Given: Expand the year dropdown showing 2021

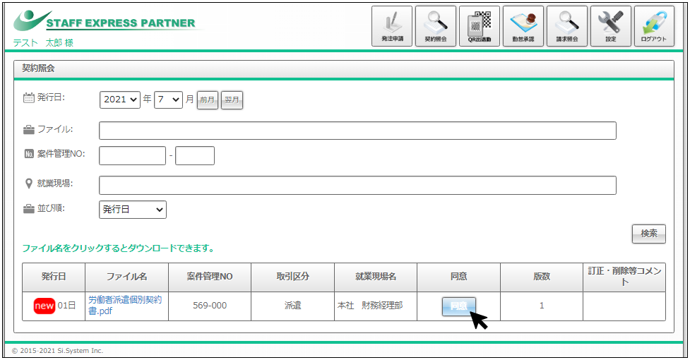Looking at the screenshot, I should [x=120, y=100].
